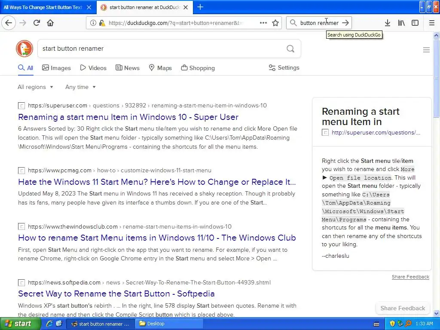Click the second quick launch icon
440x330 pixels.
pyautogui.click(x=59, y=324)
